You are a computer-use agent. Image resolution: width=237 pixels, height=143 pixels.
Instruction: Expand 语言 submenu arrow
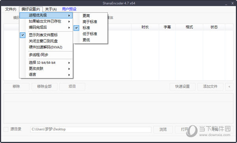69,75
